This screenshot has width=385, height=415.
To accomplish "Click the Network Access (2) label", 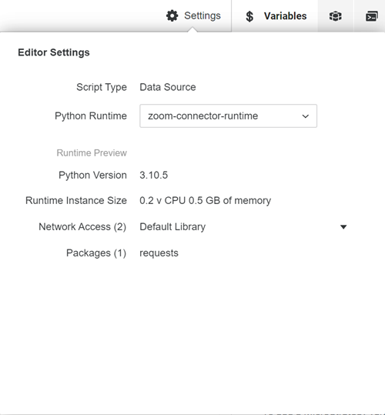I will point(82,227).
